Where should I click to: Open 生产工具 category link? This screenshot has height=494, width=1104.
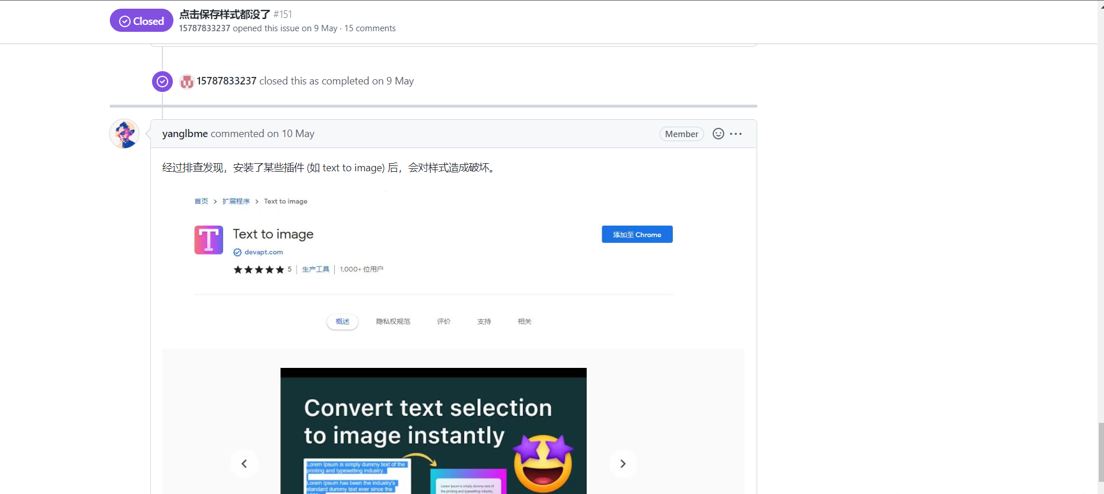coord(316,270)
